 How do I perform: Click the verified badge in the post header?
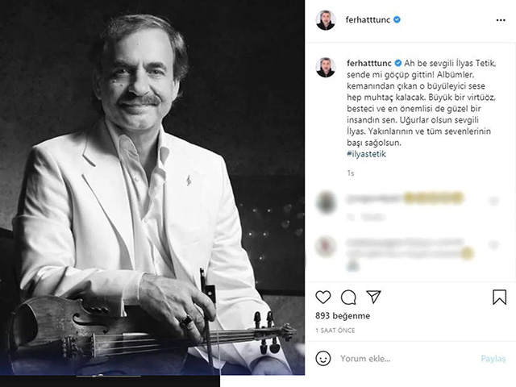(397, 19)
